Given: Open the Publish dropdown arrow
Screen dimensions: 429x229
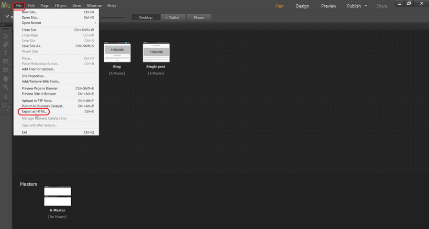Looking at the screenshot, I should pyautogui.click(x=366, y=6).
